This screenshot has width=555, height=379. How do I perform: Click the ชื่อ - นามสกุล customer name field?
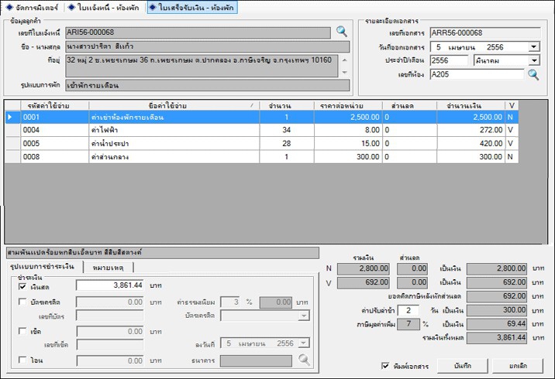coord(208,46)
